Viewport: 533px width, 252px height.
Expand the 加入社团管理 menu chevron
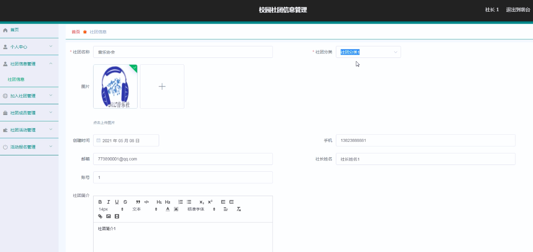coord(51,95)
